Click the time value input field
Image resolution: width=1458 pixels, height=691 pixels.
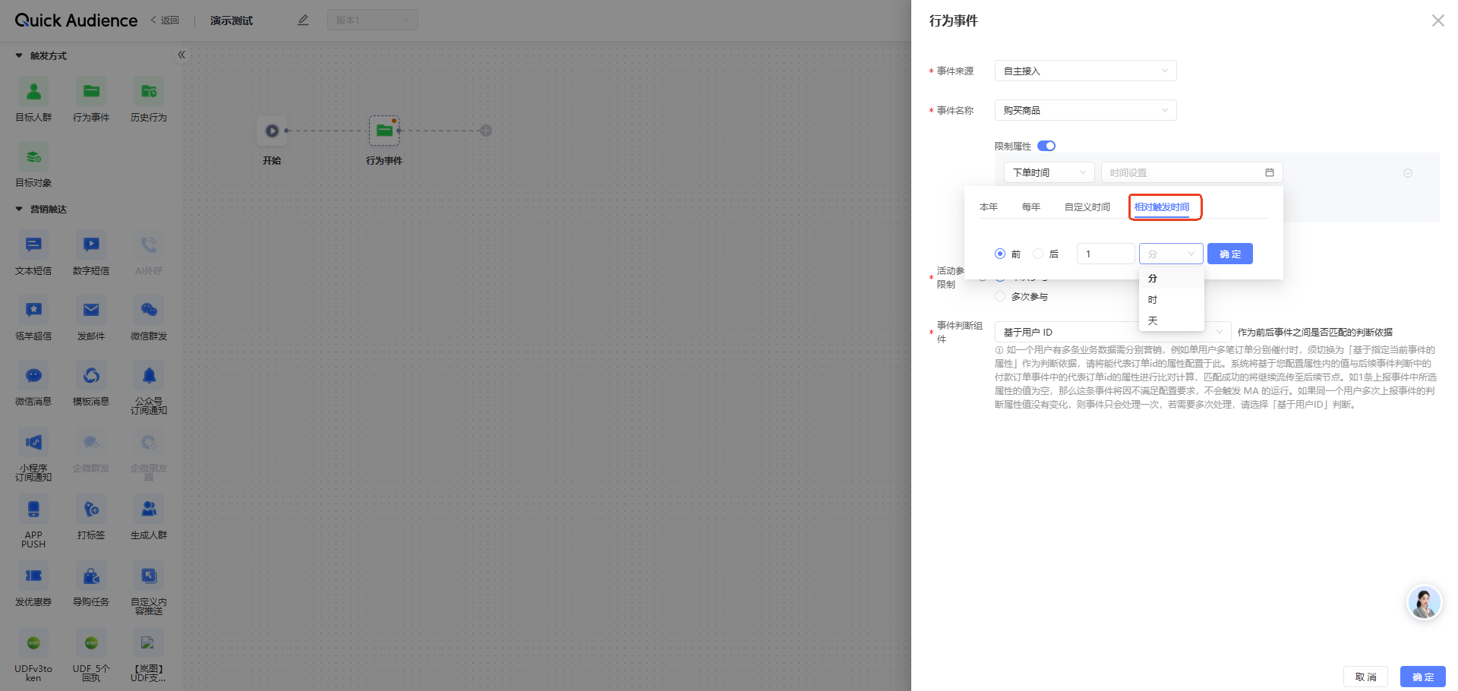[1106, 254]
